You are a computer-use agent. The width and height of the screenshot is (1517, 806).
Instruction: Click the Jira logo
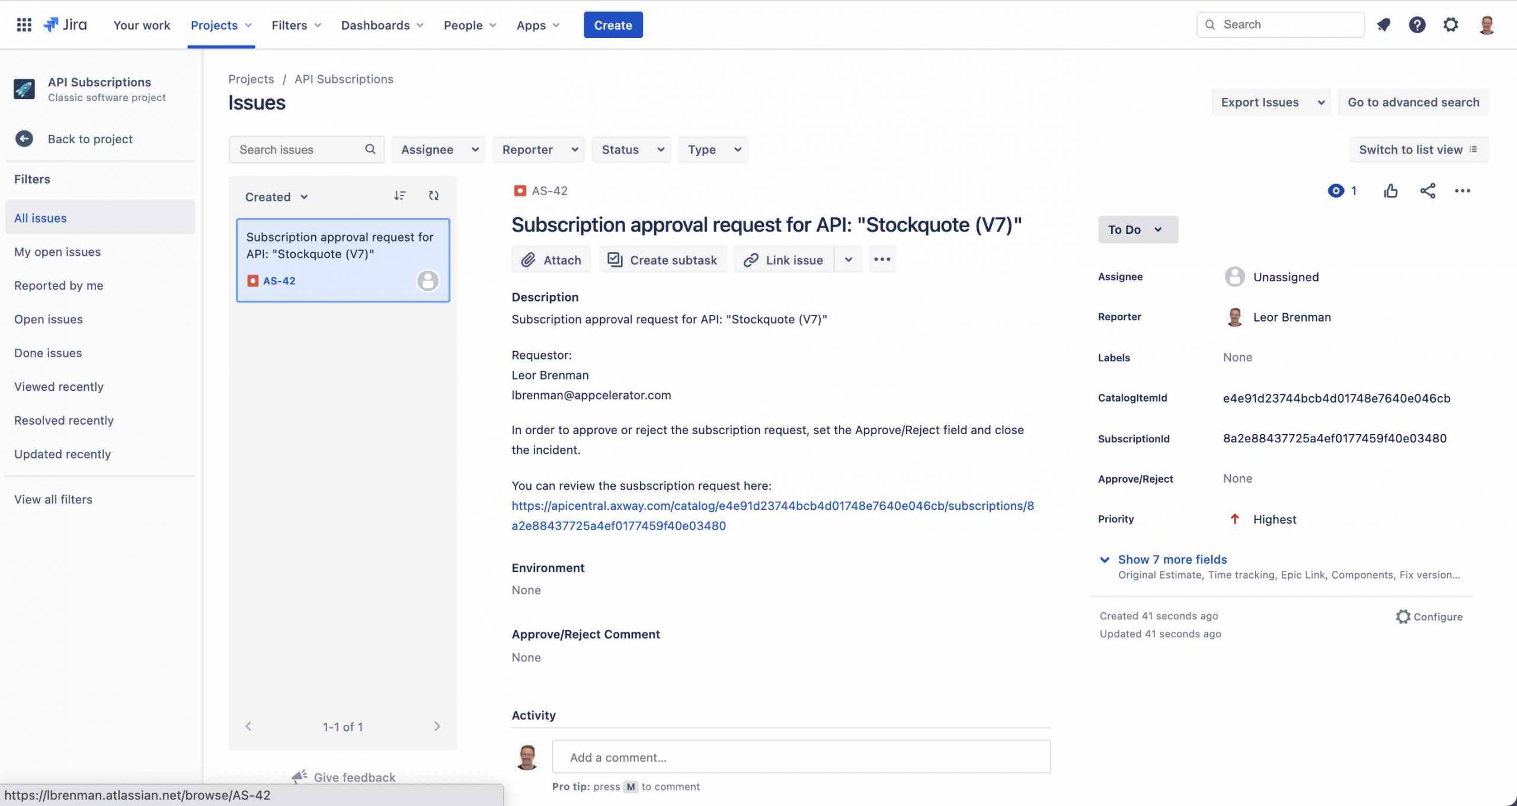coord(65,24)
